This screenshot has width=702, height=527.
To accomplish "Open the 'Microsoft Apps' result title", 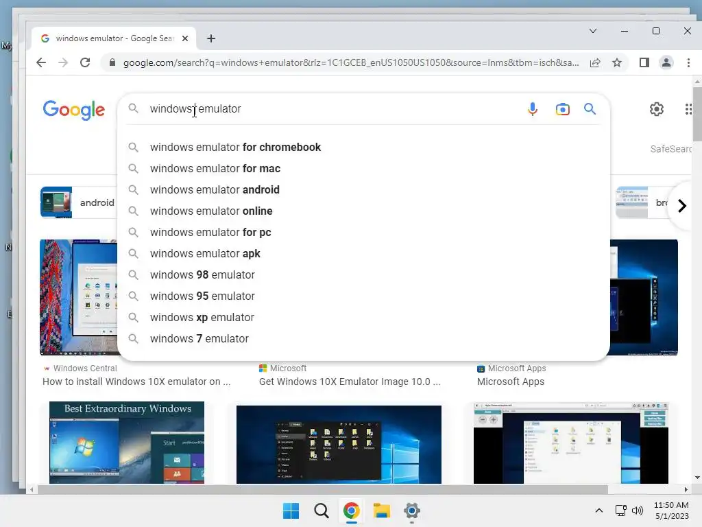I will tap(510, 382).
